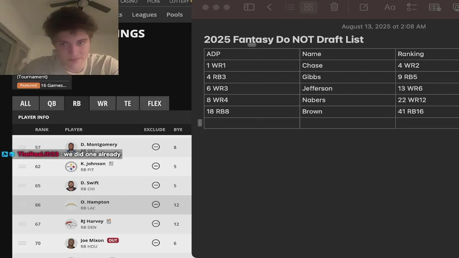459x258 pixels.
Task: Click the '22 WR12' ranking cell
Action: point(427,100)
